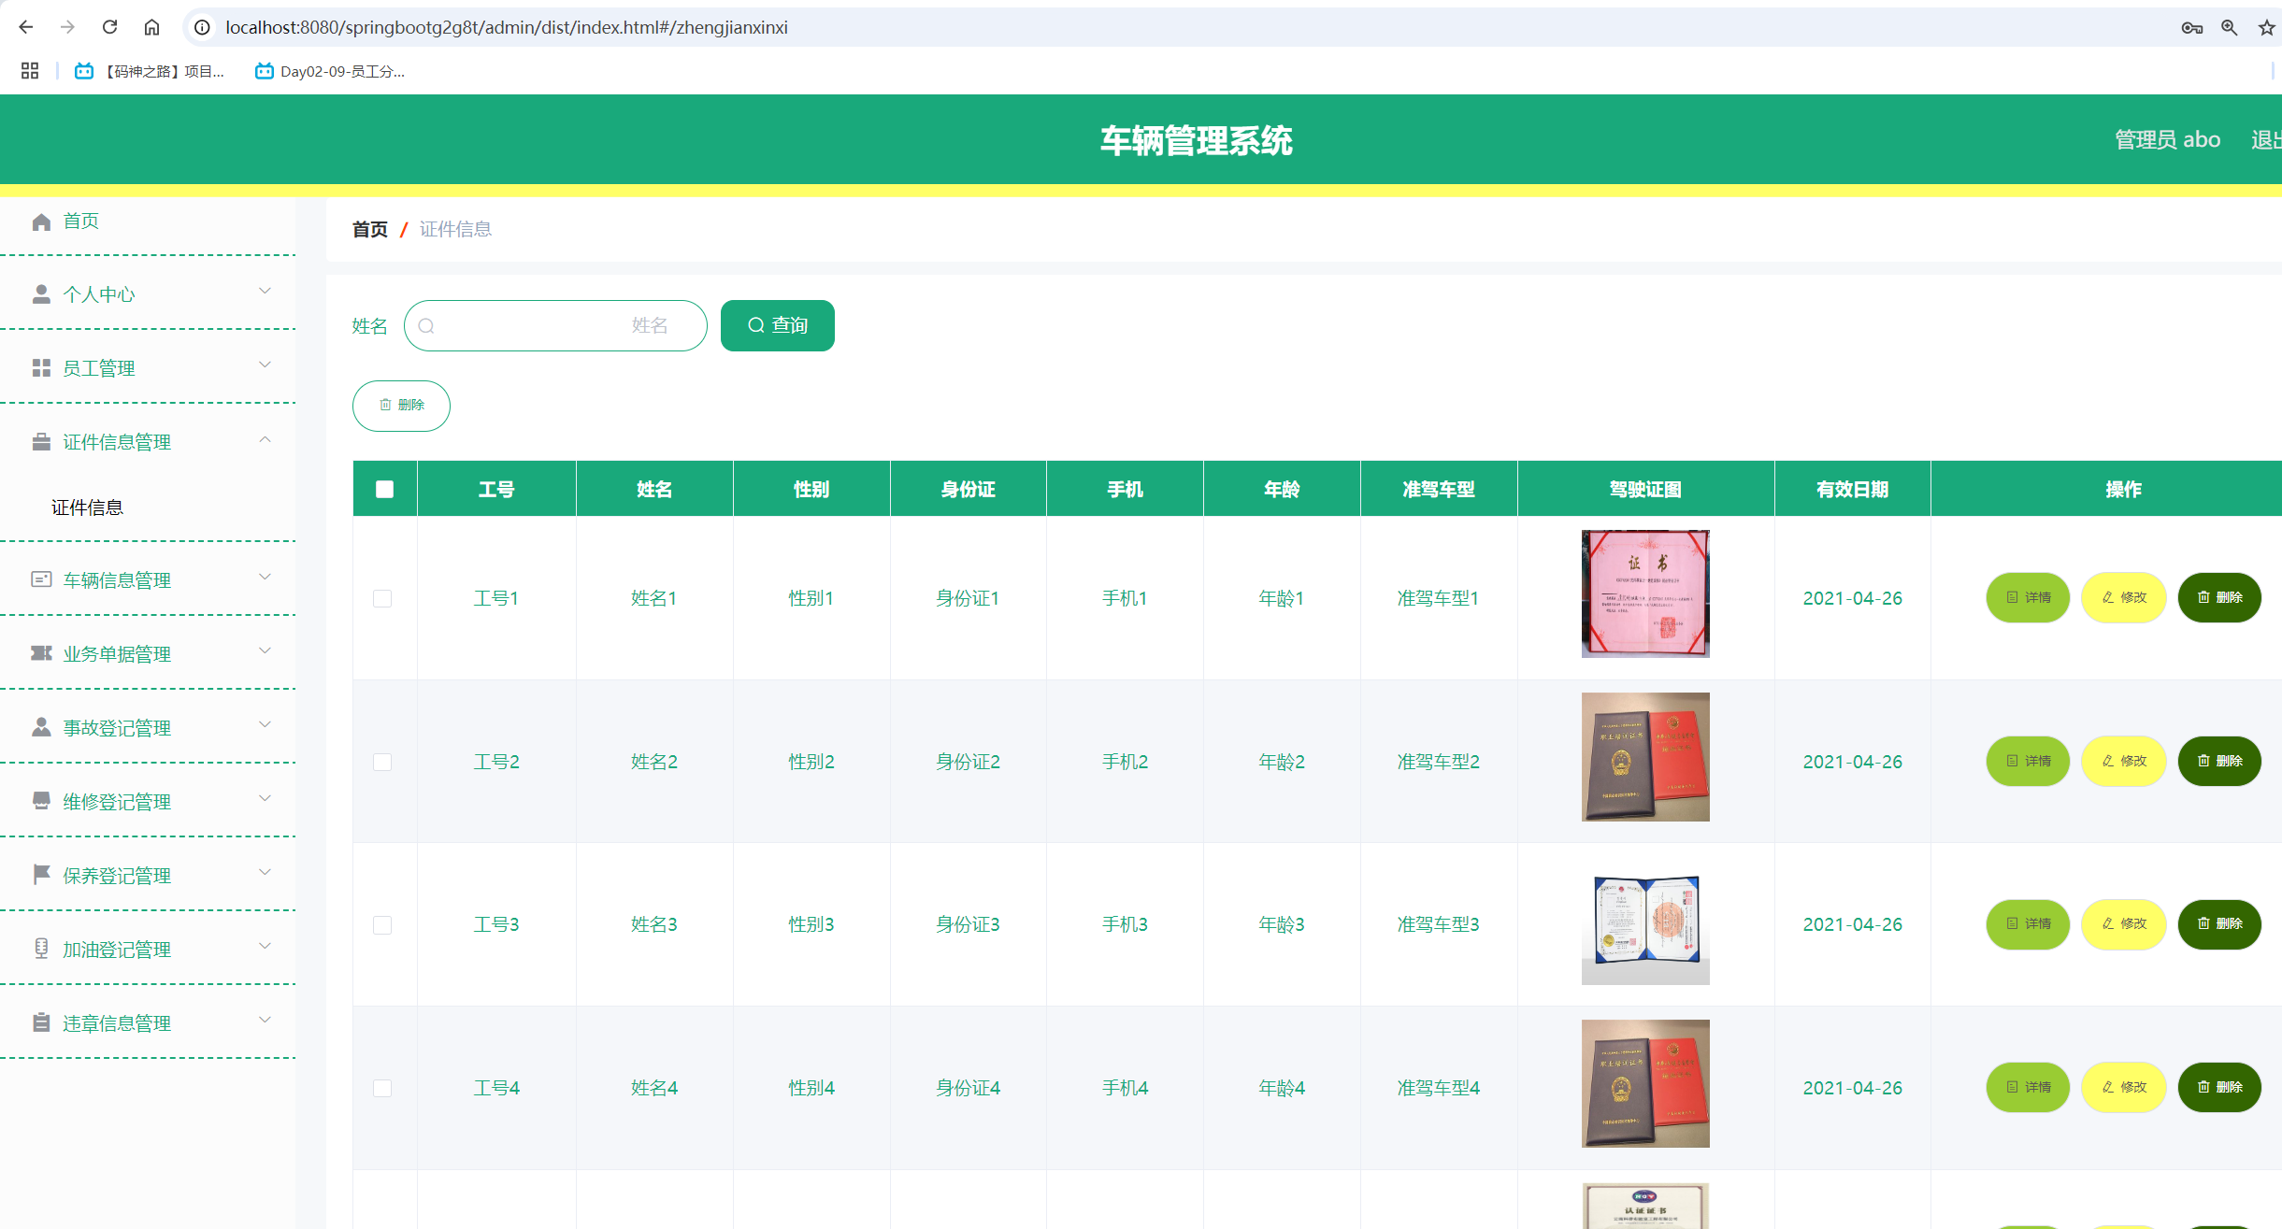Click the 保养登记管理 flag icon

click(x=40, y=875)
